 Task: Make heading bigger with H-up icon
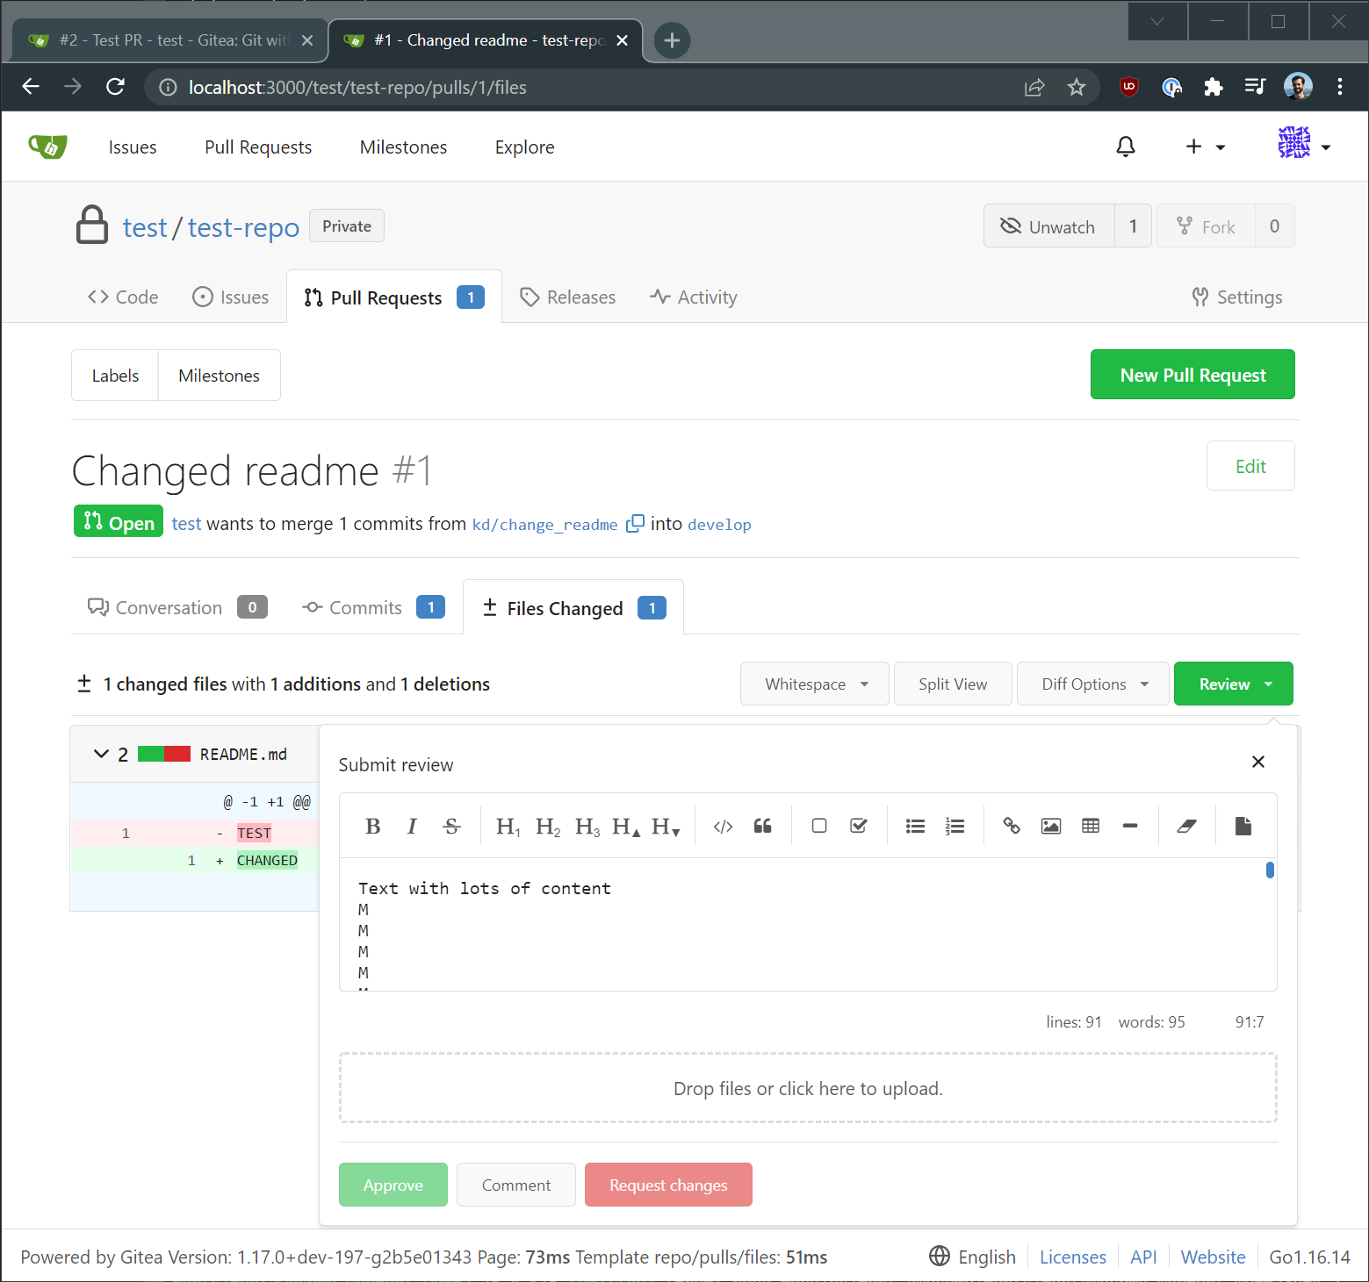[626, 826]
